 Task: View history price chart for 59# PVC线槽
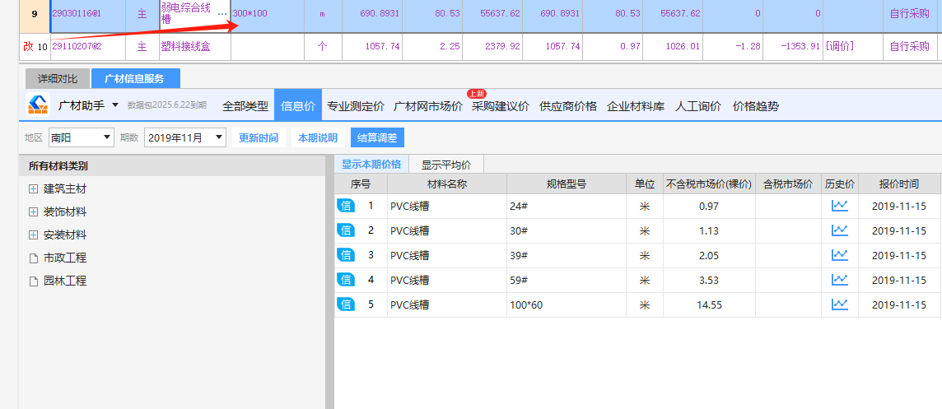coord(839,280)
